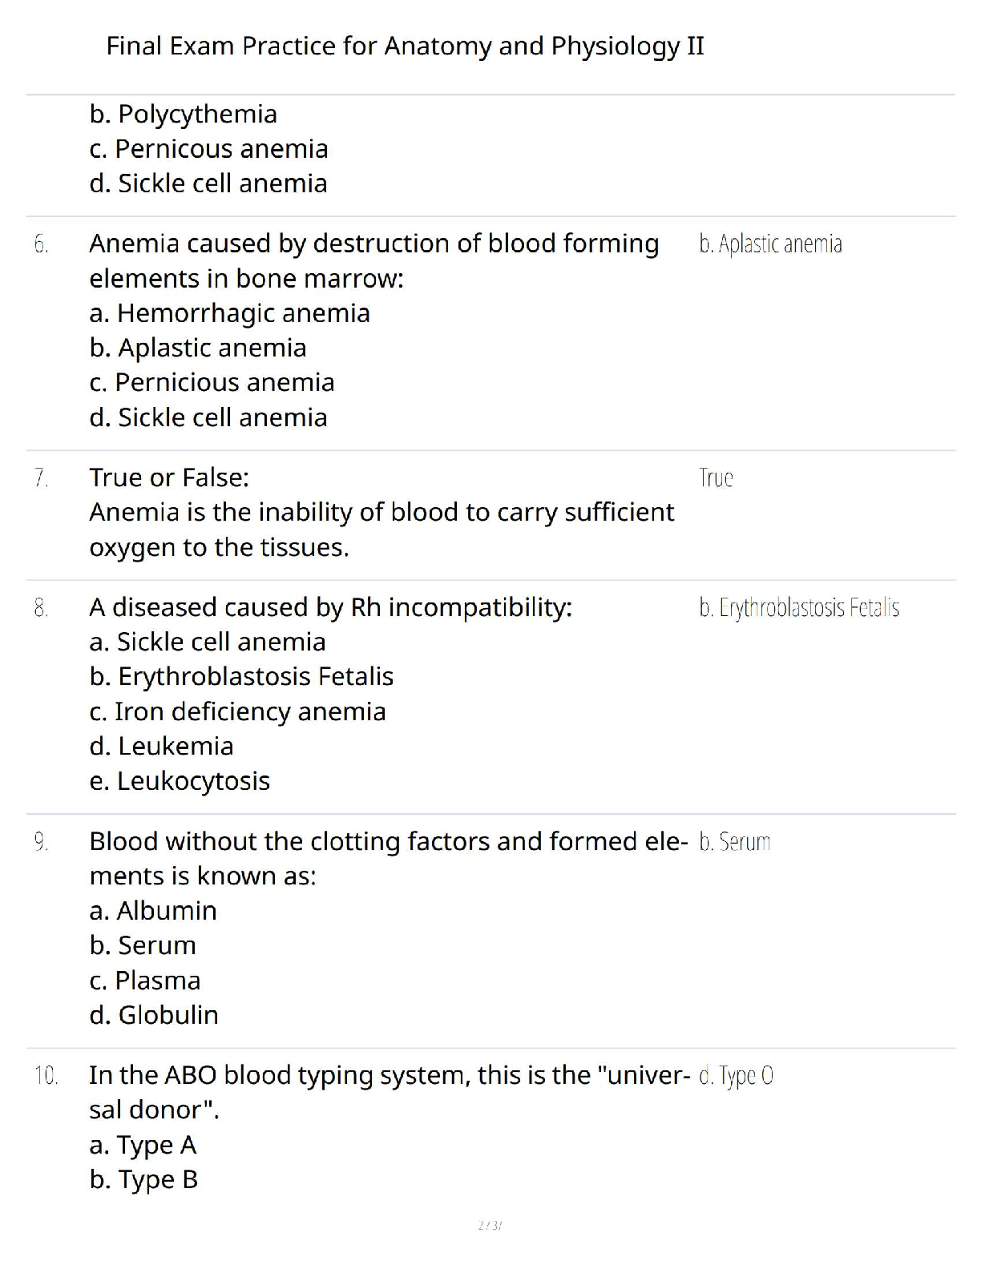Pick the "e. Leukocytosis" option
981x1269 pixels.
click(180, 781)
